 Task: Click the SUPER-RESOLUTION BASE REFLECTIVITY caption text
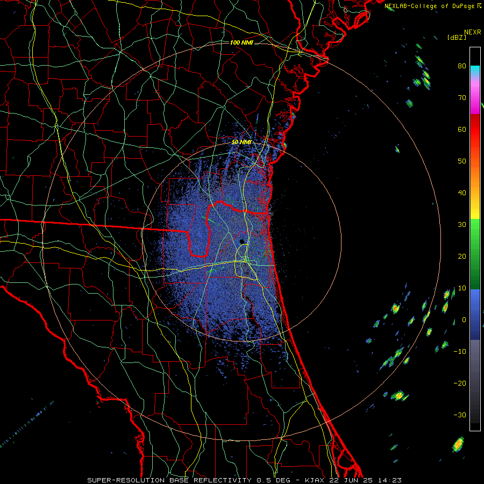pyautogui.click(x=169, y=480)
